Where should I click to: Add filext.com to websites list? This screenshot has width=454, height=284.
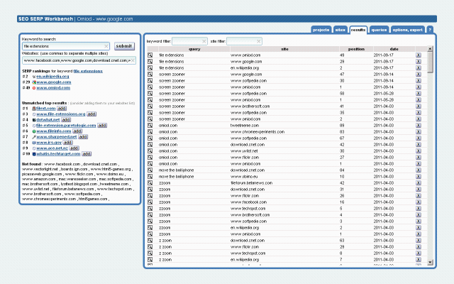[x=62, y=109]
